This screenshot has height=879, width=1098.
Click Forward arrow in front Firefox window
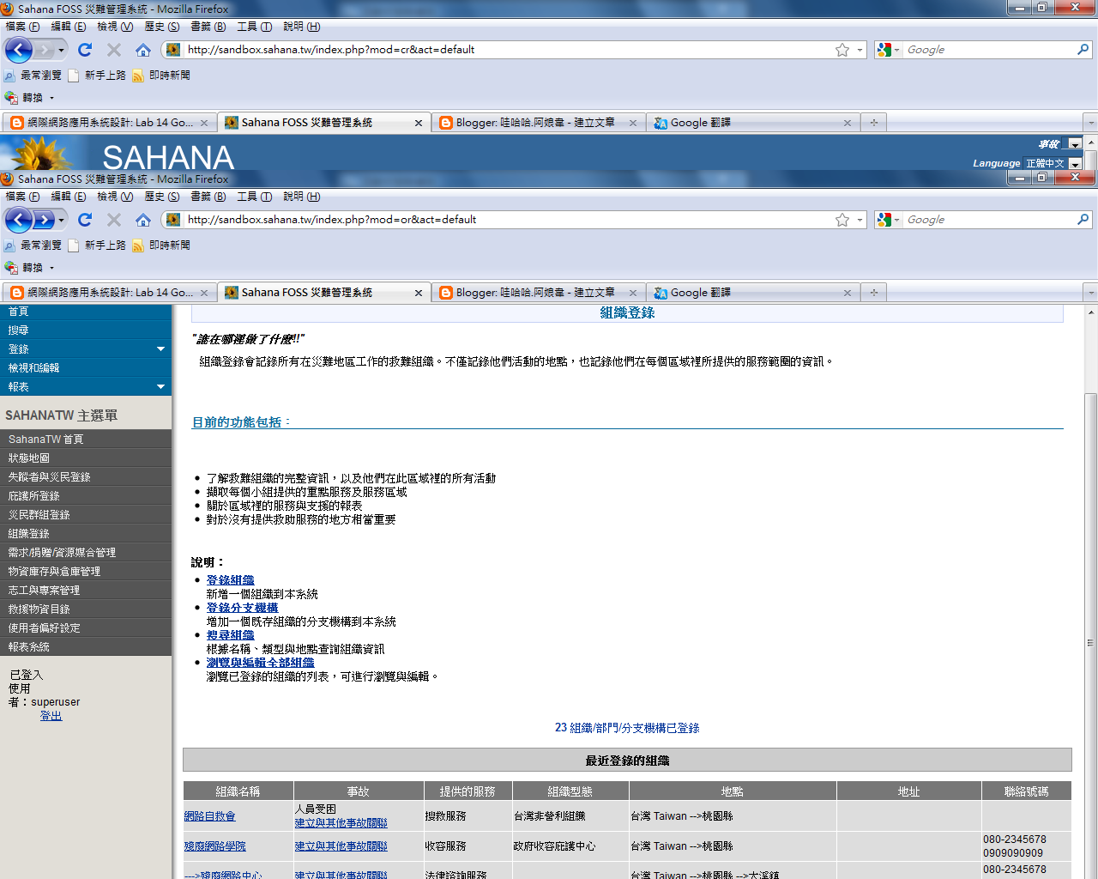45,220
